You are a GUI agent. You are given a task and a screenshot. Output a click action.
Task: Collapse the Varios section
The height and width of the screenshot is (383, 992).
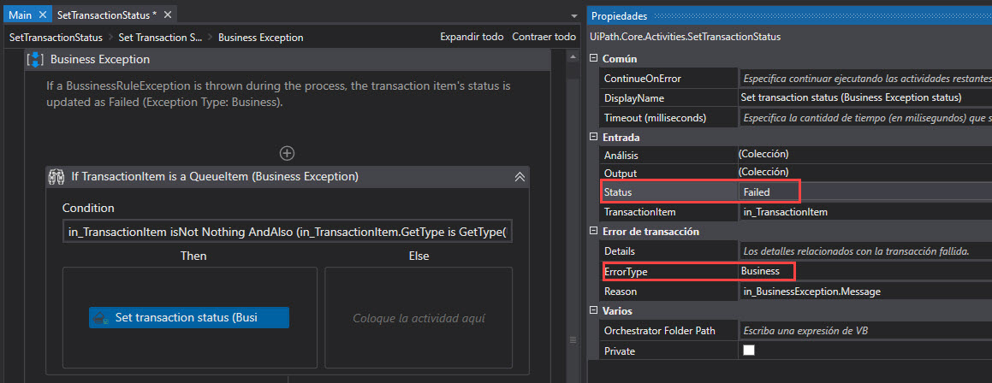(x=593, y=310)
